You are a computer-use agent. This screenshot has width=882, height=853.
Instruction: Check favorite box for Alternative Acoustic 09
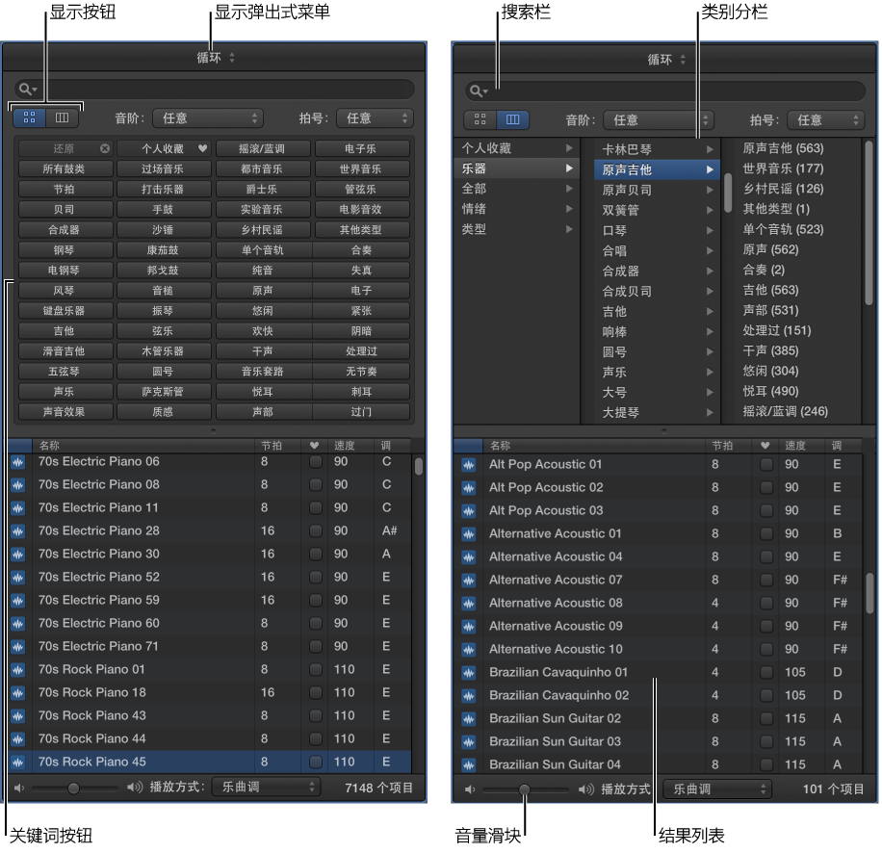pyautogui.click(x=766, y=627)
